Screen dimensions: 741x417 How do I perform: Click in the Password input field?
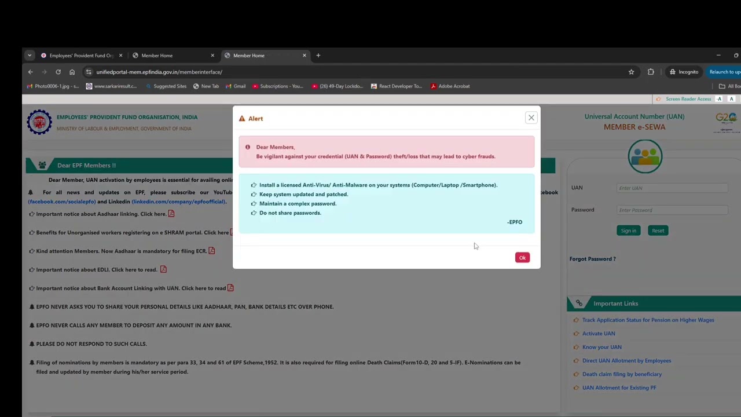coord(672,210)
